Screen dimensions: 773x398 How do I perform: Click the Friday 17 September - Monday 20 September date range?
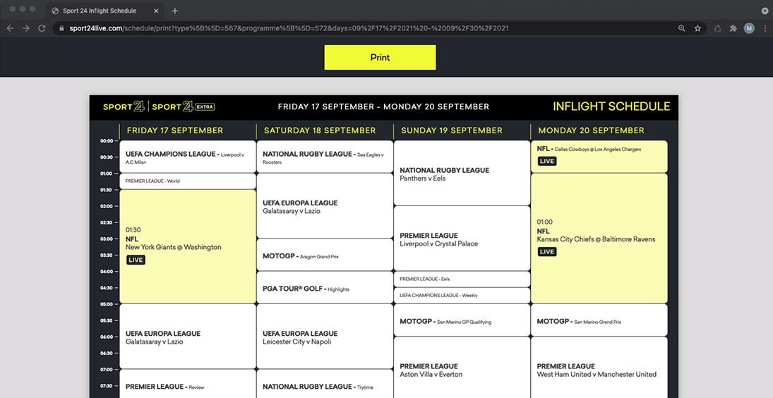[383, 107]
